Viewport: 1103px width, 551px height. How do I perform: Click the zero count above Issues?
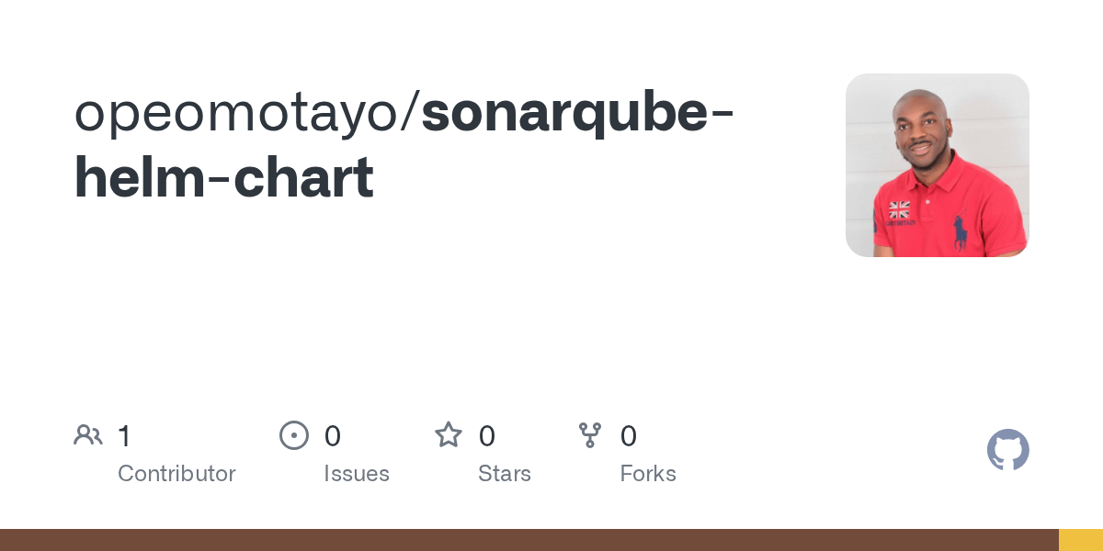(333, 435)
